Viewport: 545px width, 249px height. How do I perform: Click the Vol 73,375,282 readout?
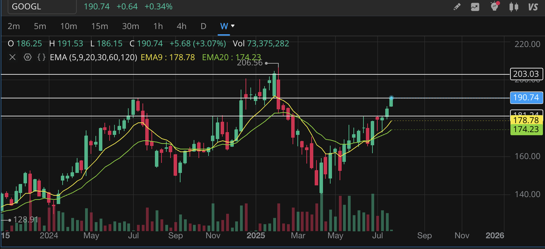click(261, 44)
